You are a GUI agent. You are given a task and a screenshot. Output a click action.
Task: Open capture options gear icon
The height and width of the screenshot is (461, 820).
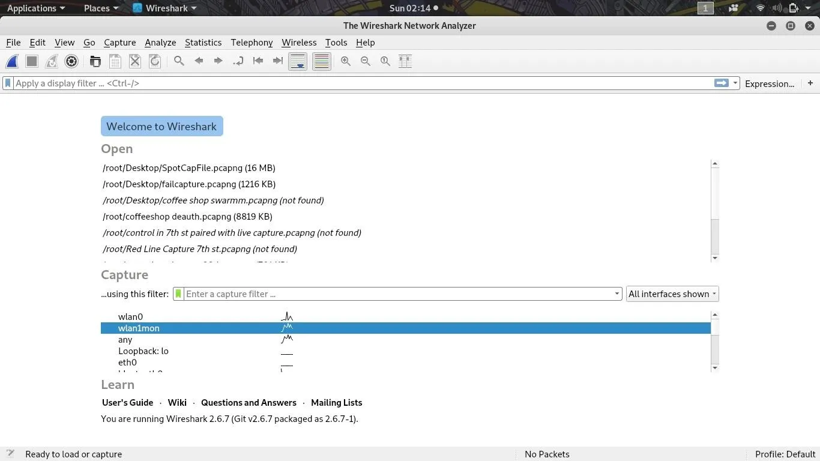(x=71, y=61)
